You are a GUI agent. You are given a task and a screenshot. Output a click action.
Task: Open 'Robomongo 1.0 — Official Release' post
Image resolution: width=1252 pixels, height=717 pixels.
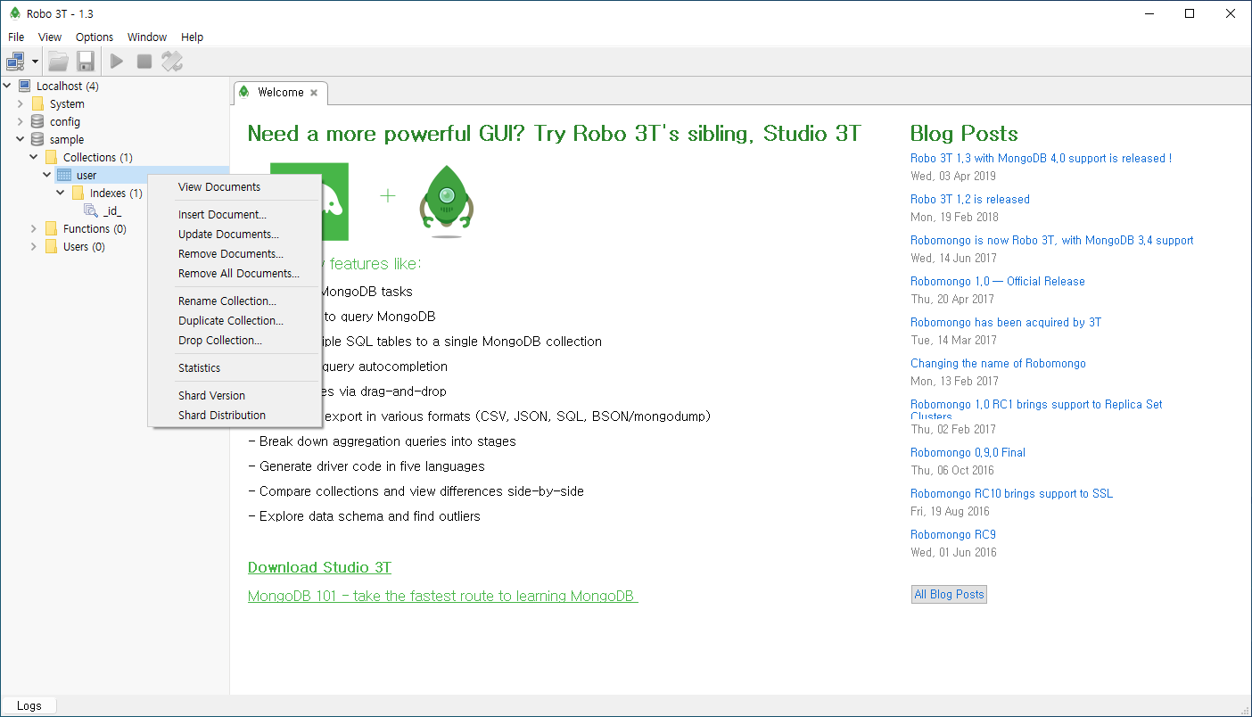[x=998, y=281]
